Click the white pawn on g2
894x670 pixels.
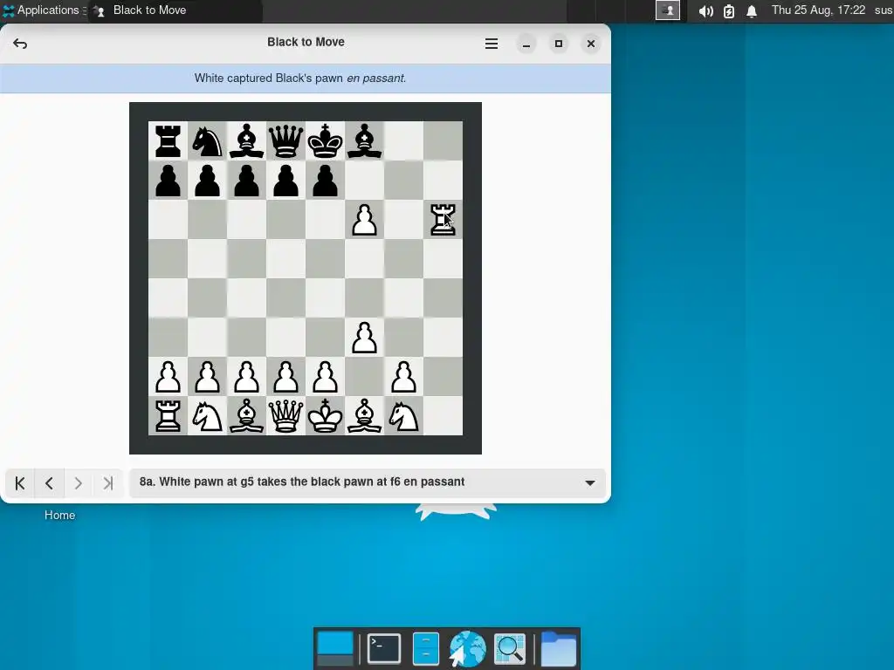403,377
